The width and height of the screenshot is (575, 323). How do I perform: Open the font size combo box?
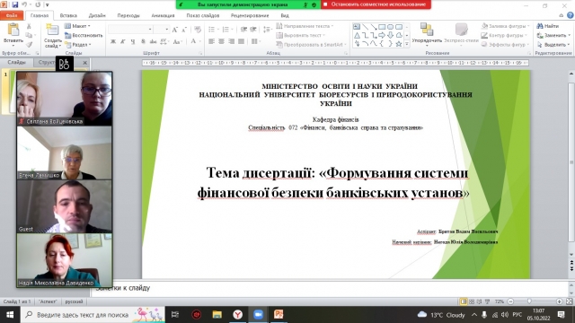(162, 30)
